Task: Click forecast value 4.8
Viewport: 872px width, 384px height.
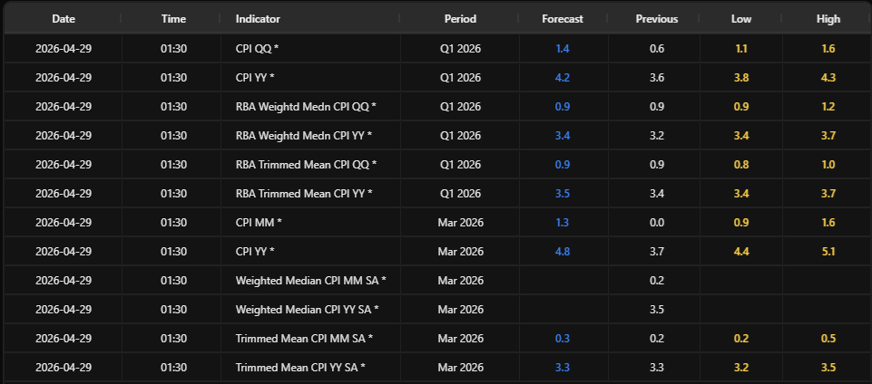Action: coord(563,252)
